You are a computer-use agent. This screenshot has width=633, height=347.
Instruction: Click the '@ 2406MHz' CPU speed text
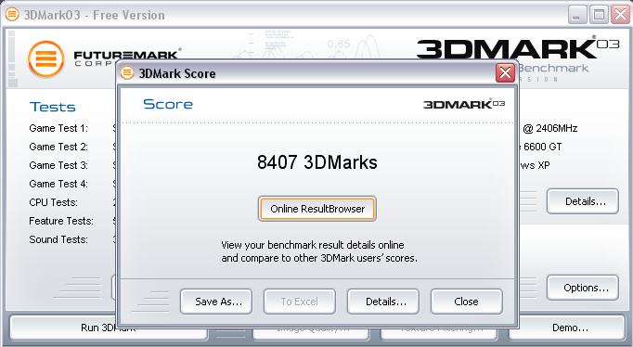549,128
